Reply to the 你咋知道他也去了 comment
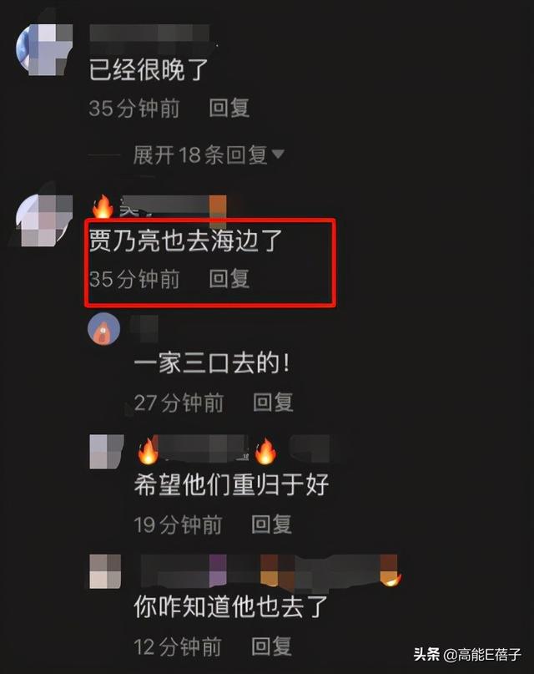 [x=272, y=647]
